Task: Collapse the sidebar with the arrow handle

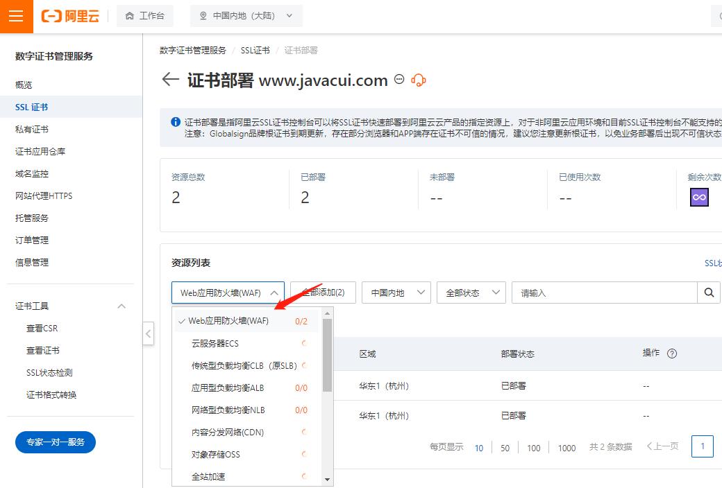Action: tap(149, 333)
